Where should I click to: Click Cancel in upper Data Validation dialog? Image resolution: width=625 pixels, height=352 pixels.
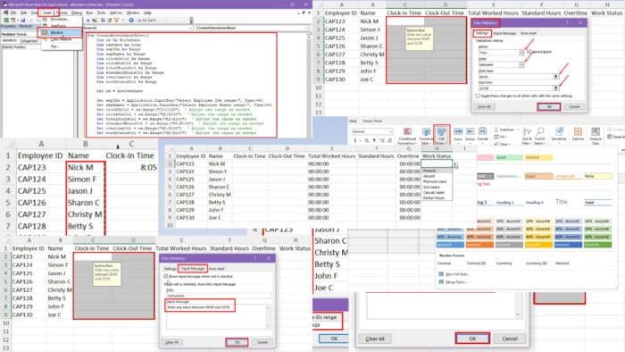(574, 107)
